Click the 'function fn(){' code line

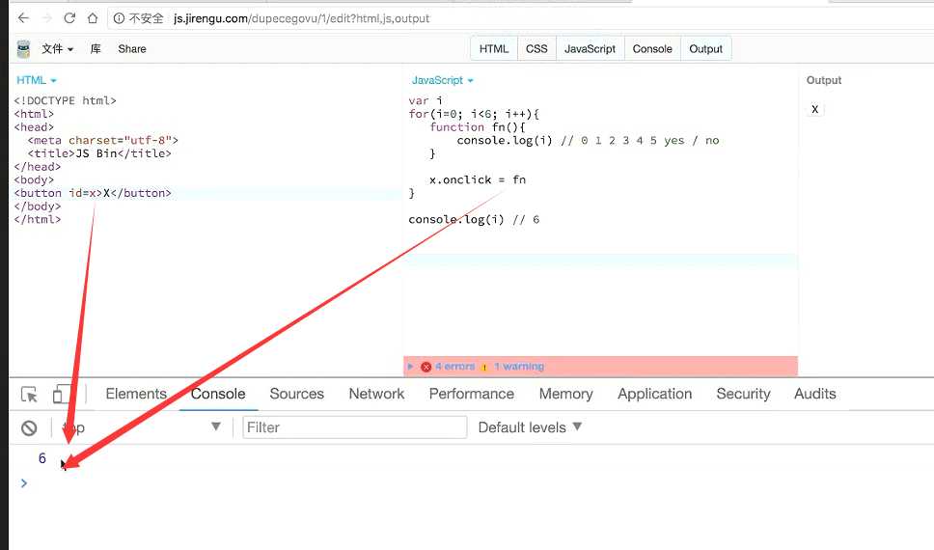point(478,127)
